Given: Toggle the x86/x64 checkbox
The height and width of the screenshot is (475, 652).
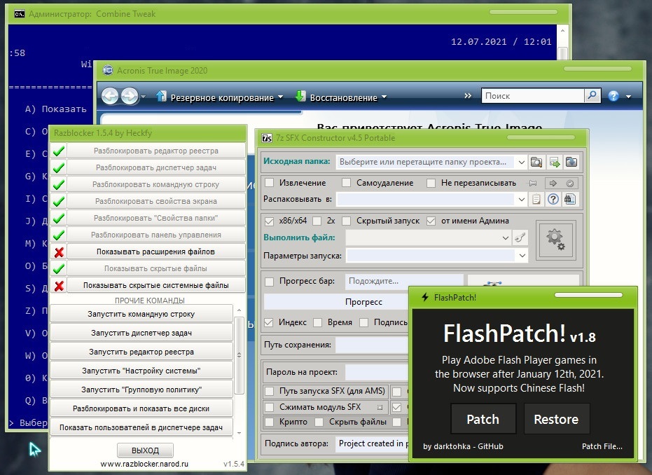Looking at the screenshot, I should (x=270, y=221).
